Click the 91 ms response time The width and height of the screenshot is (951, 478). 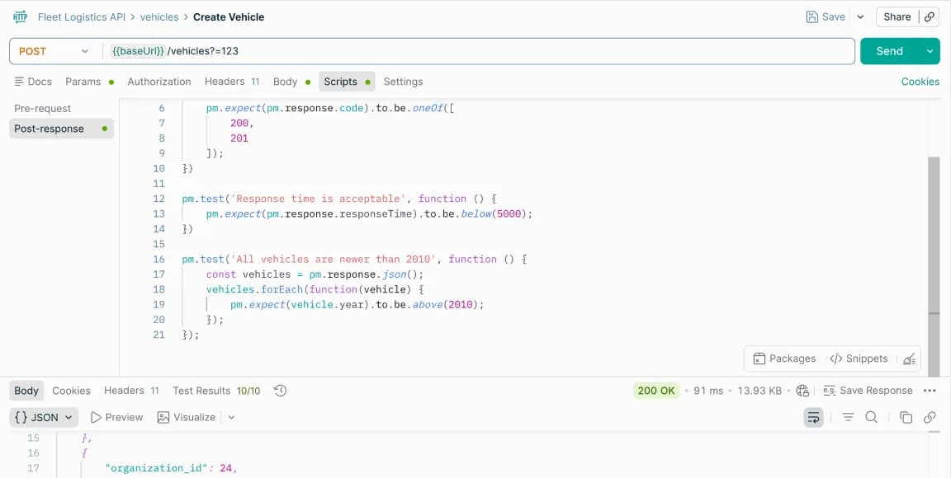708,391
